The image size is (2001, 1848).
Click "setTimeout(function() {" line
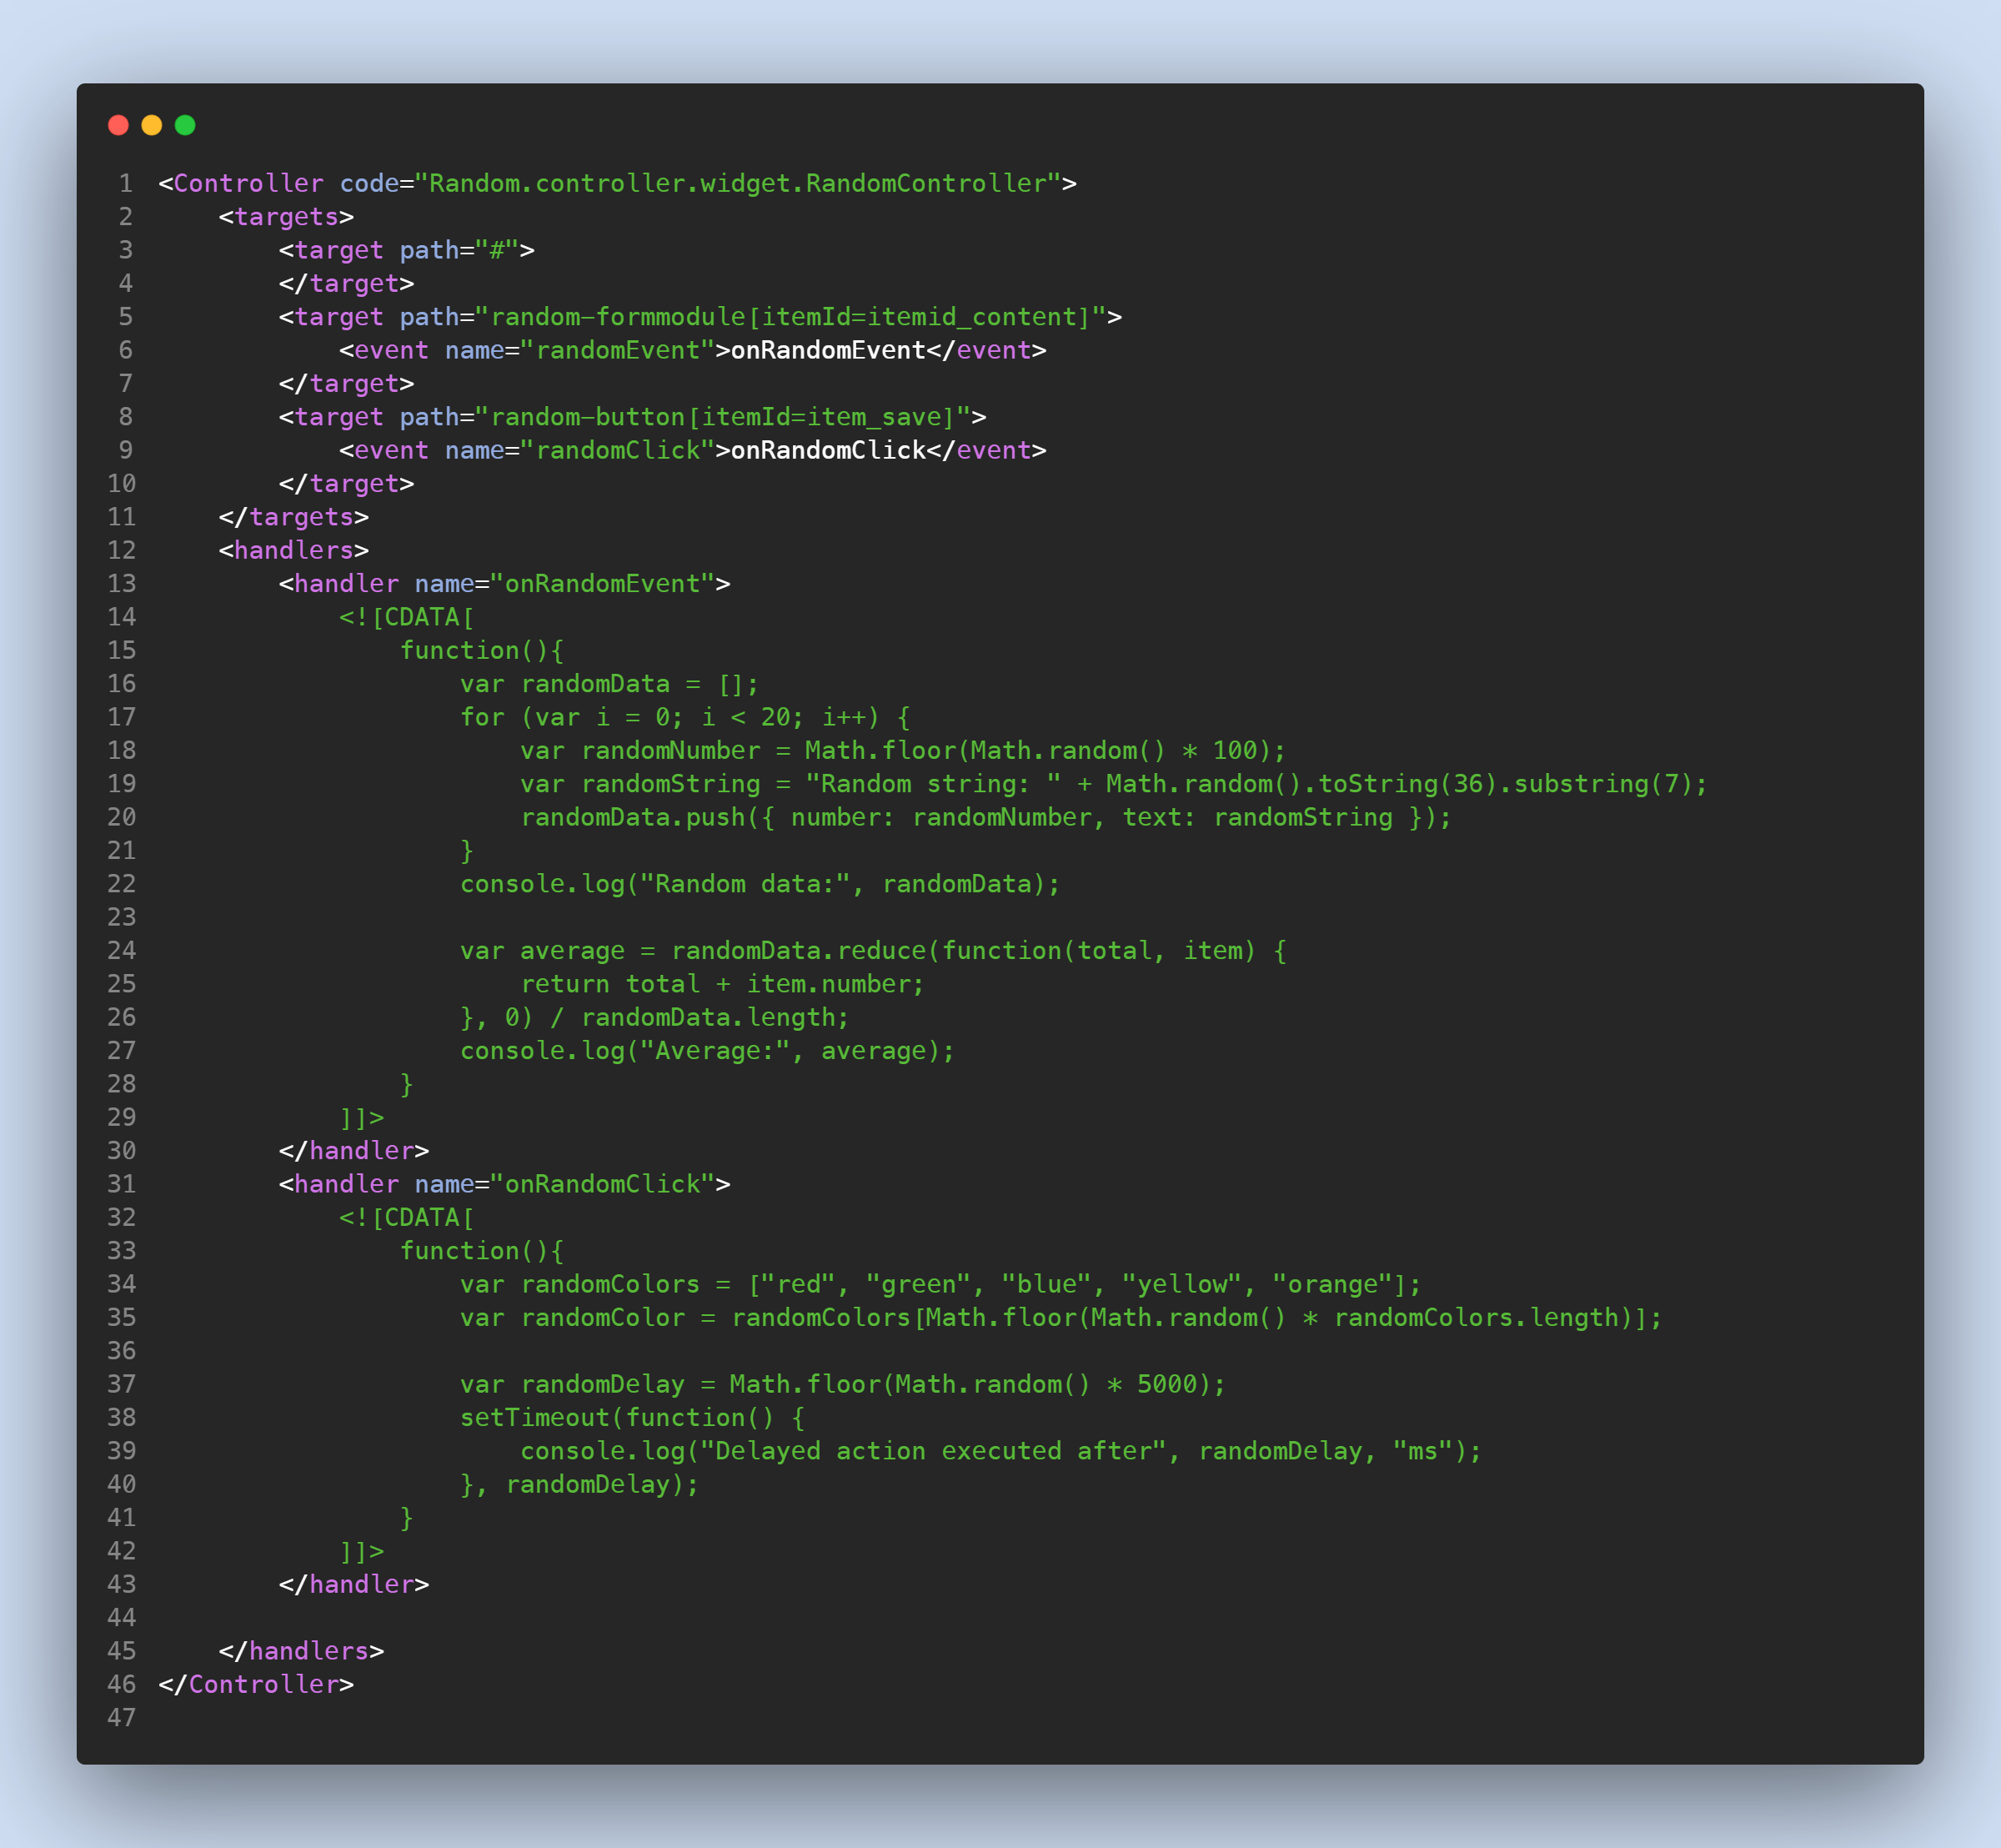click(633, 1418)
